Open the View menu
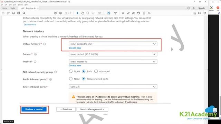This screenshot has height=124, width=221. 10,5
